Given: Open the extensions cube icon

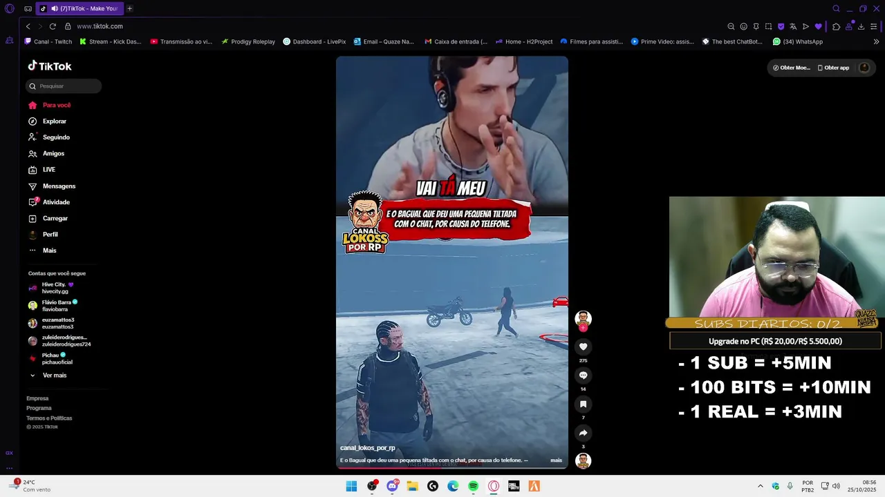Looking at the screenshot, I should pyautogui.click(x=836, y=26).
